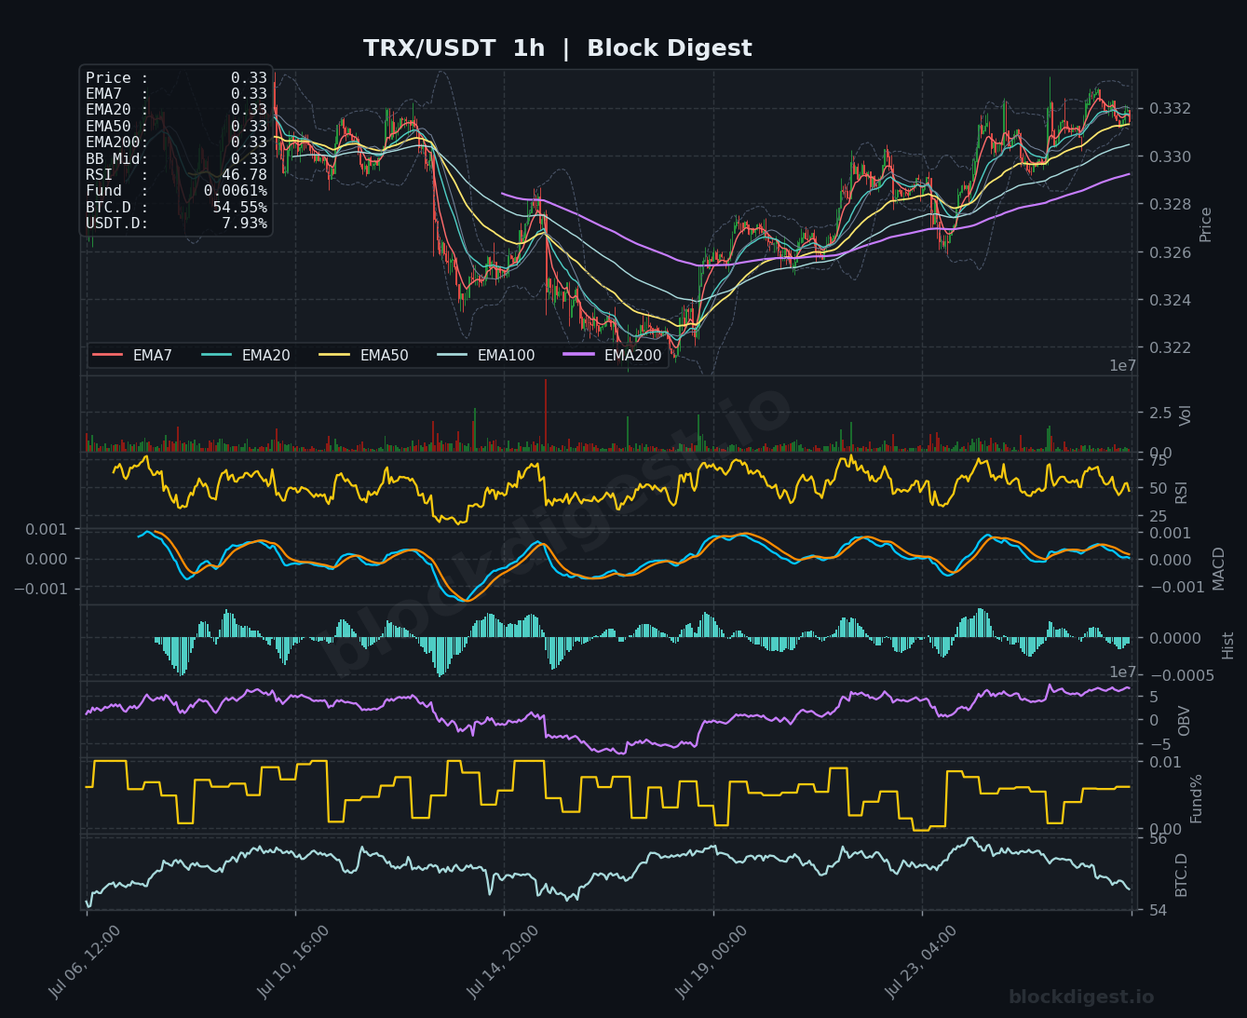Select the EMA100 legend entry

485,356
